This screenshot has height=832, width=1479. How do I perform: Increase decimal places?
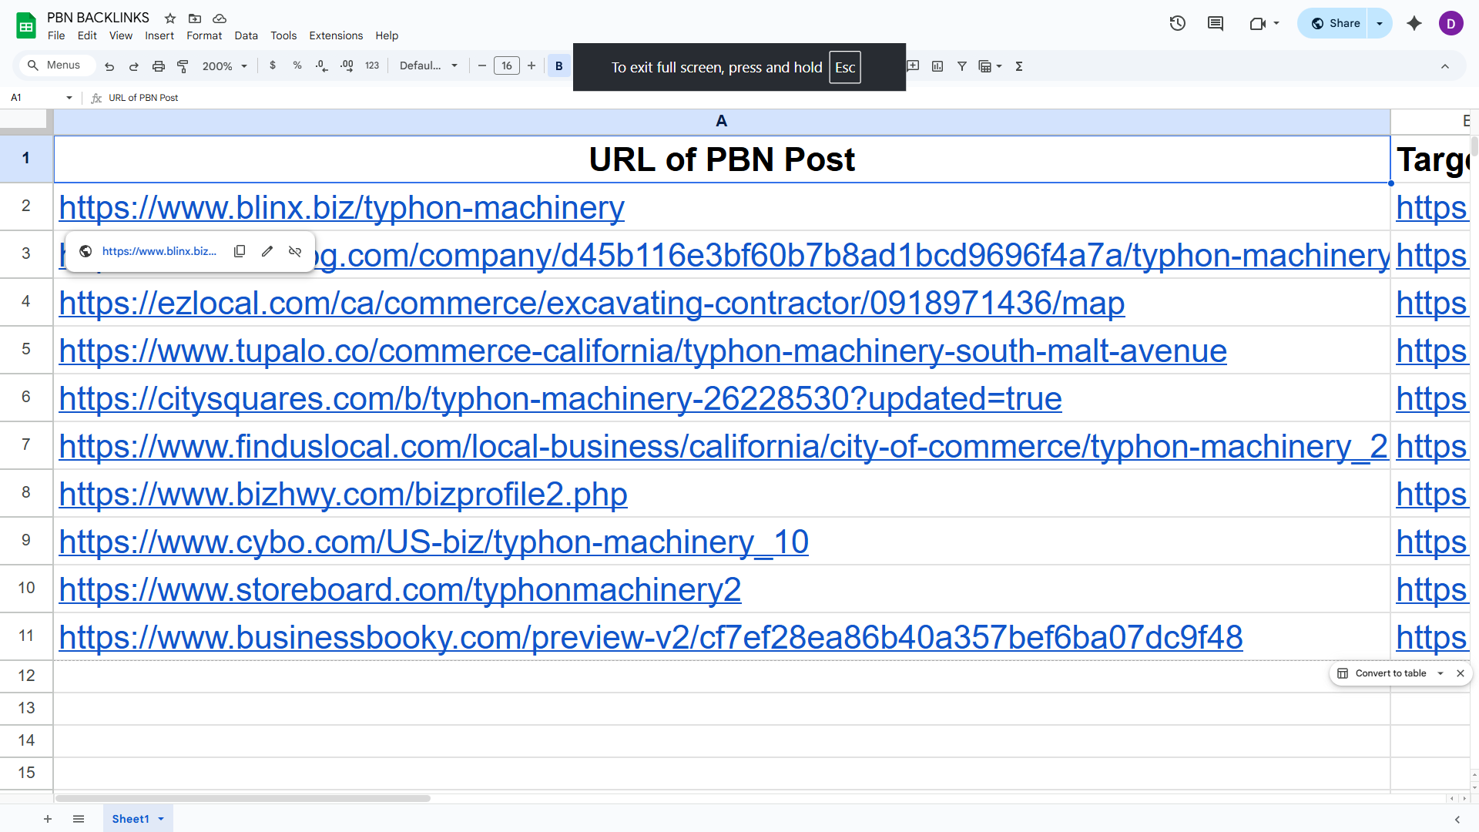pyautogui.click(x=347, y=66)
